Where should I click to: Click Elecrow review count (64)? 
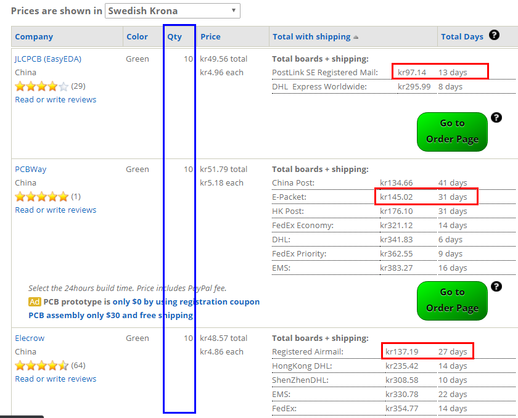[78, 366]
